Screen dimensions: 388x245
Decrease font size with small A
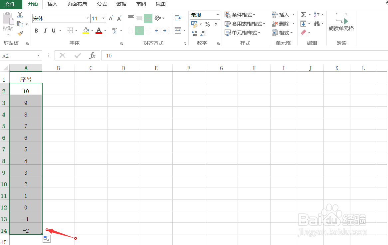(119, 18)
